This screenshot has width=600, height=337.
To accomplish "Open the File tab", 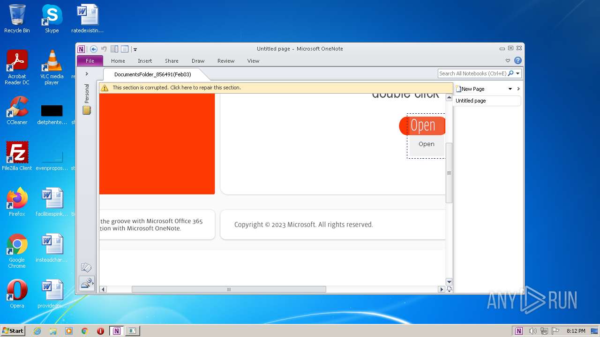I will [90, 61].
